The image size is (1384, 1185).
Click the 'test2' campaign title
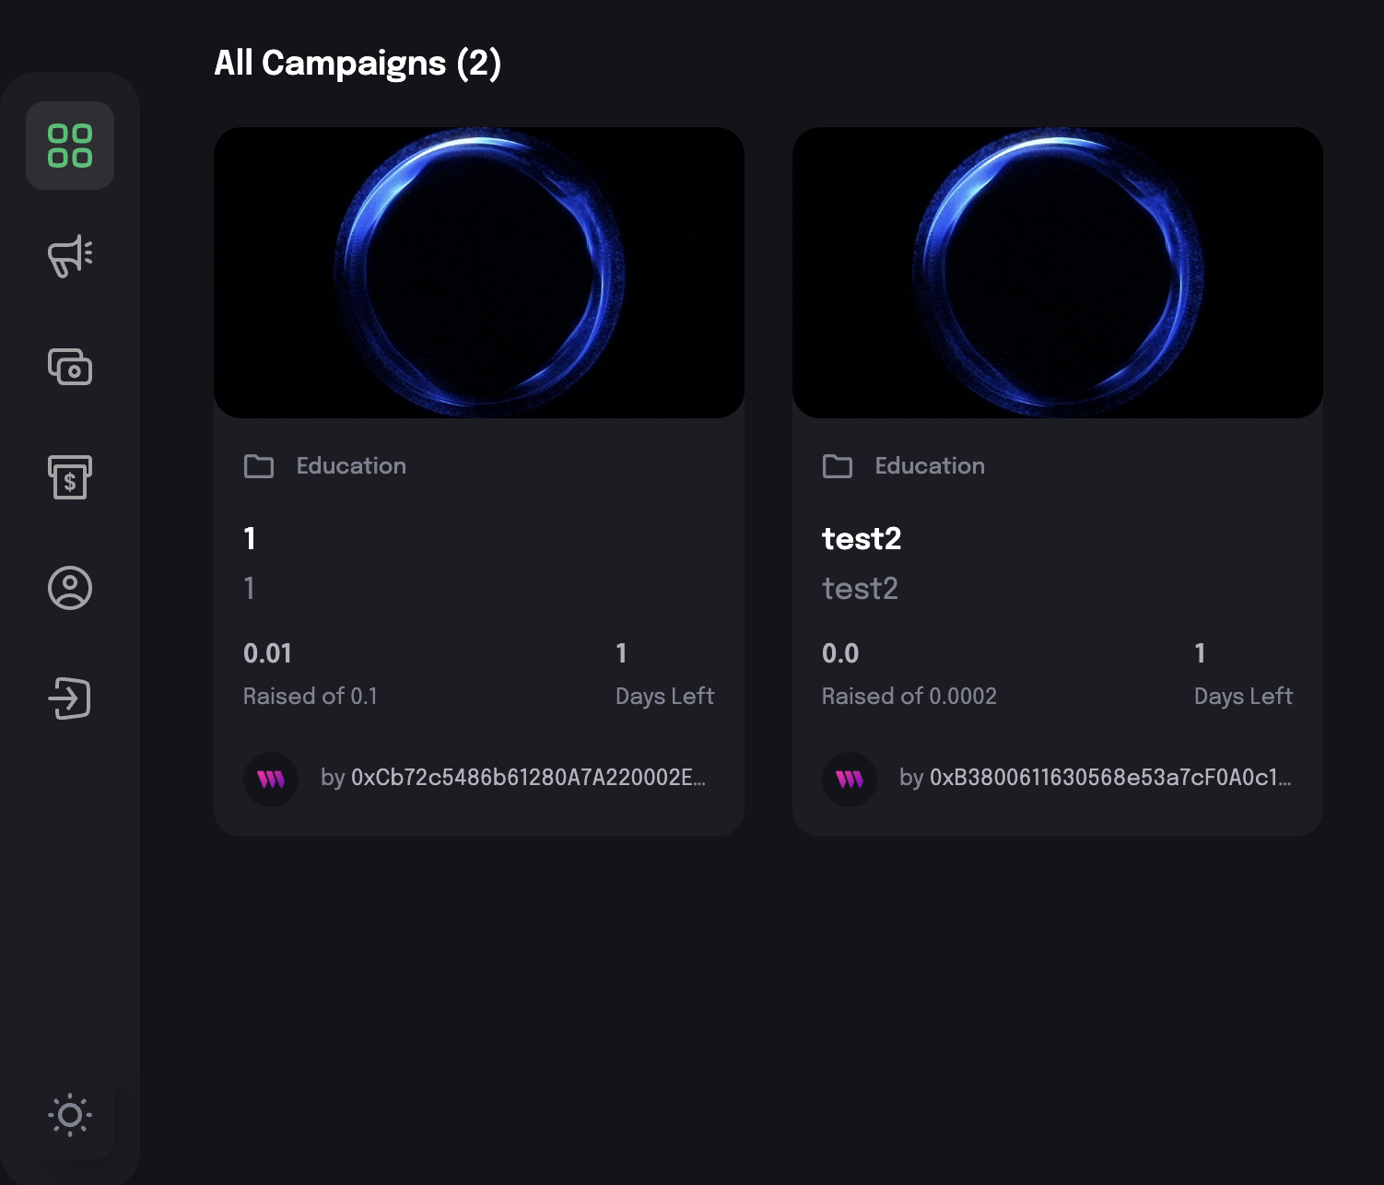click(x=862, y=539)
